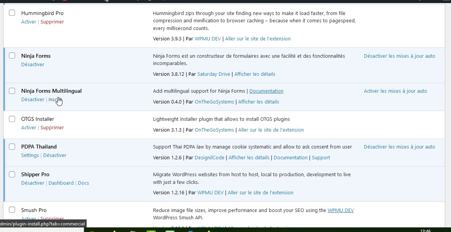451x232 pixels.
Task: Tick the Hummingbird Pro plugin checkbox
Action: tap(12, 13)
